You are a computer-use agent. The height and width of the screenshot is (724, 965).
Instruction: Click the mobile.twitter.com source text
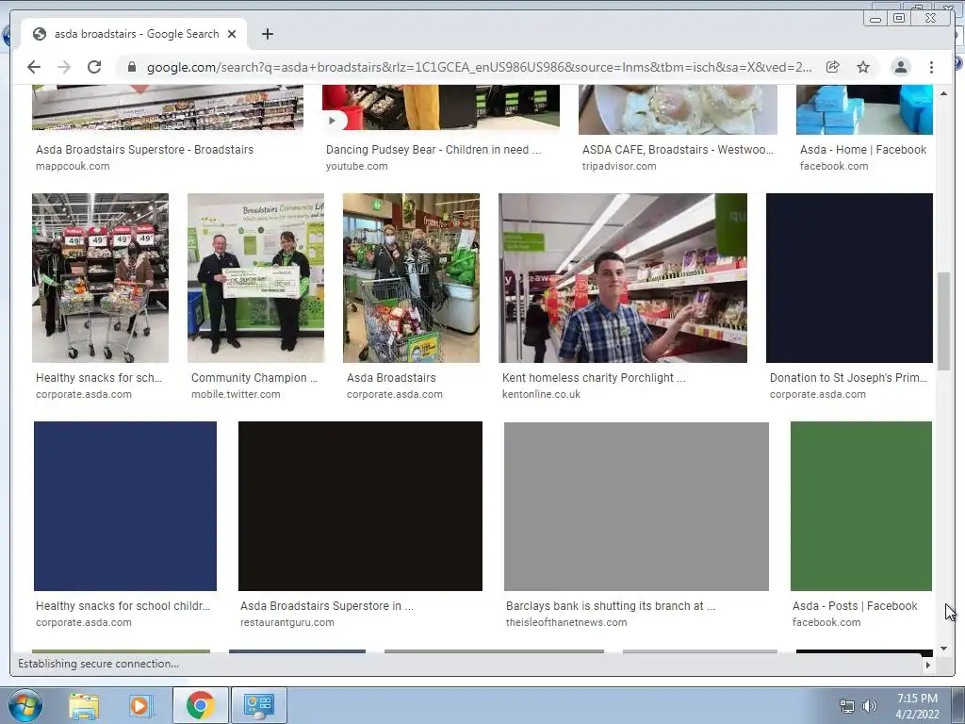click(236, 395)
